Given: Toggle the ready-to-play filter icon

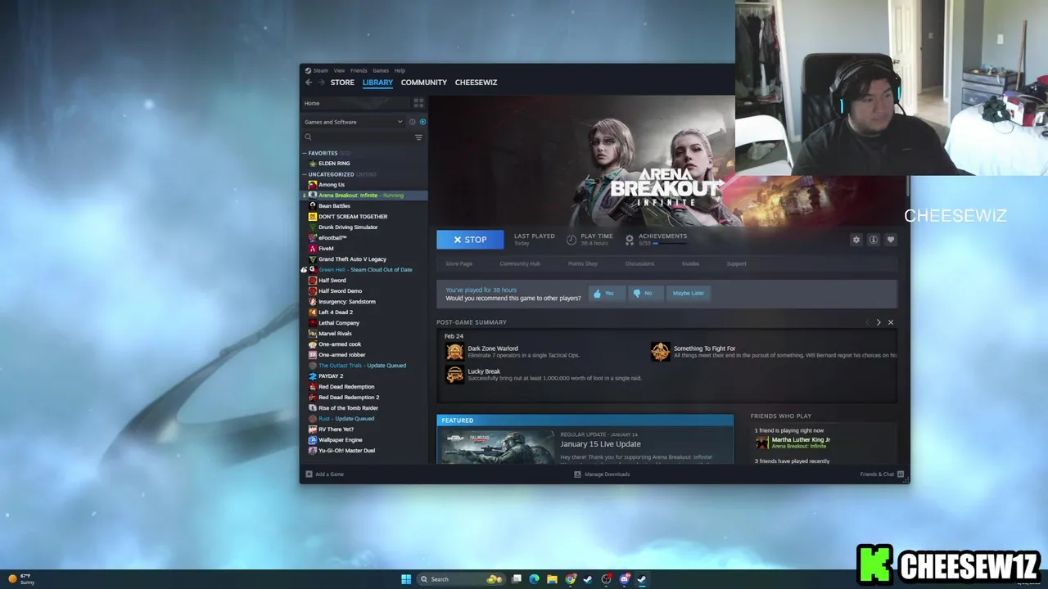Looking at the screenshot, I should point(422,122).
